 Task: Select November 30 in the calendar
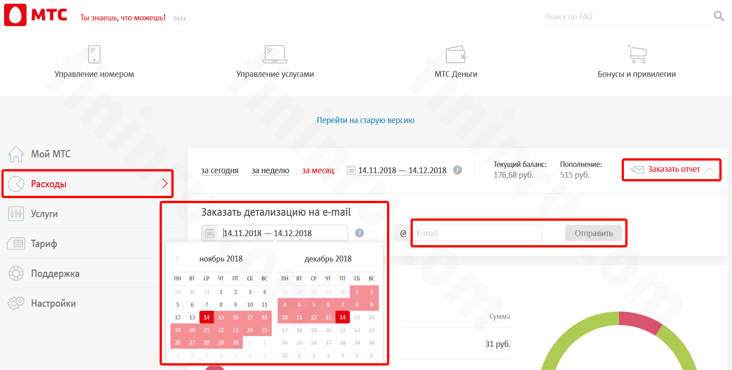236,342
